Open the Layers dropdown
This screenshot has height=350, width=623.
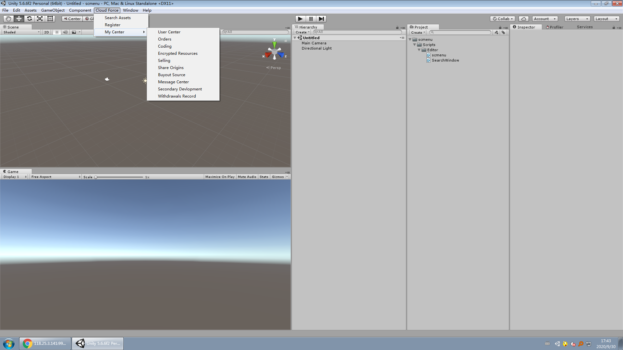577,19
